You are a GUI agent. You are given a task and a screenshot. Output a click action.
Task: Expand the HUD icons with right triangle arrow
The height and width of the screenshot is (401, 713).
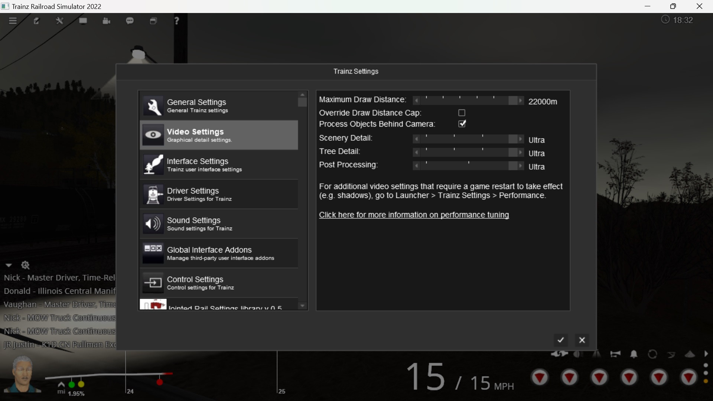pos(706,354)
